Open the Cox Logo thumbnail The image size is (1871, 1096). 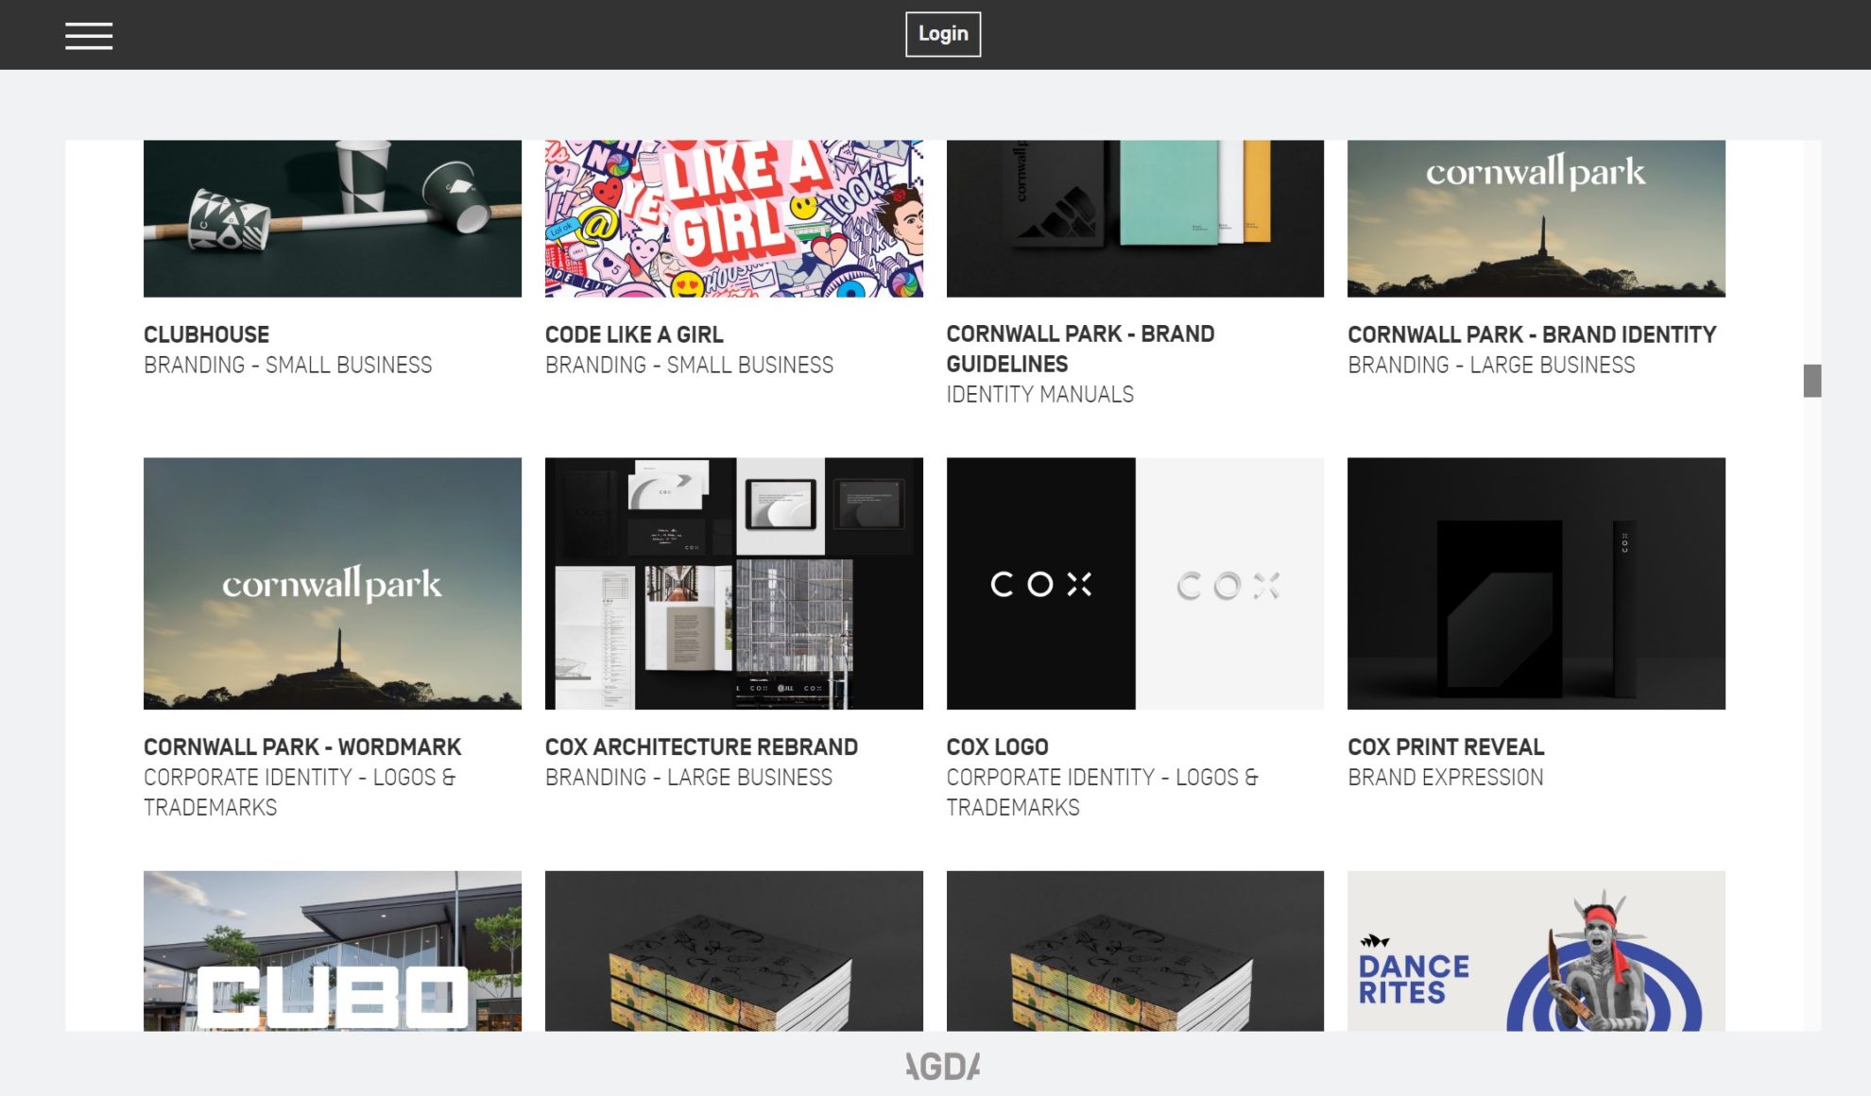tap(1135, 583)
